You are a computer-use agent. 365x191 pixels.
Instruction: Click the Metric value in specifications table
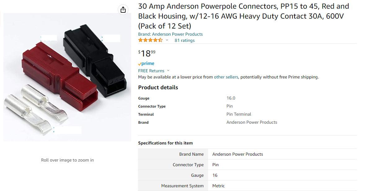click(x=218, y=186)
